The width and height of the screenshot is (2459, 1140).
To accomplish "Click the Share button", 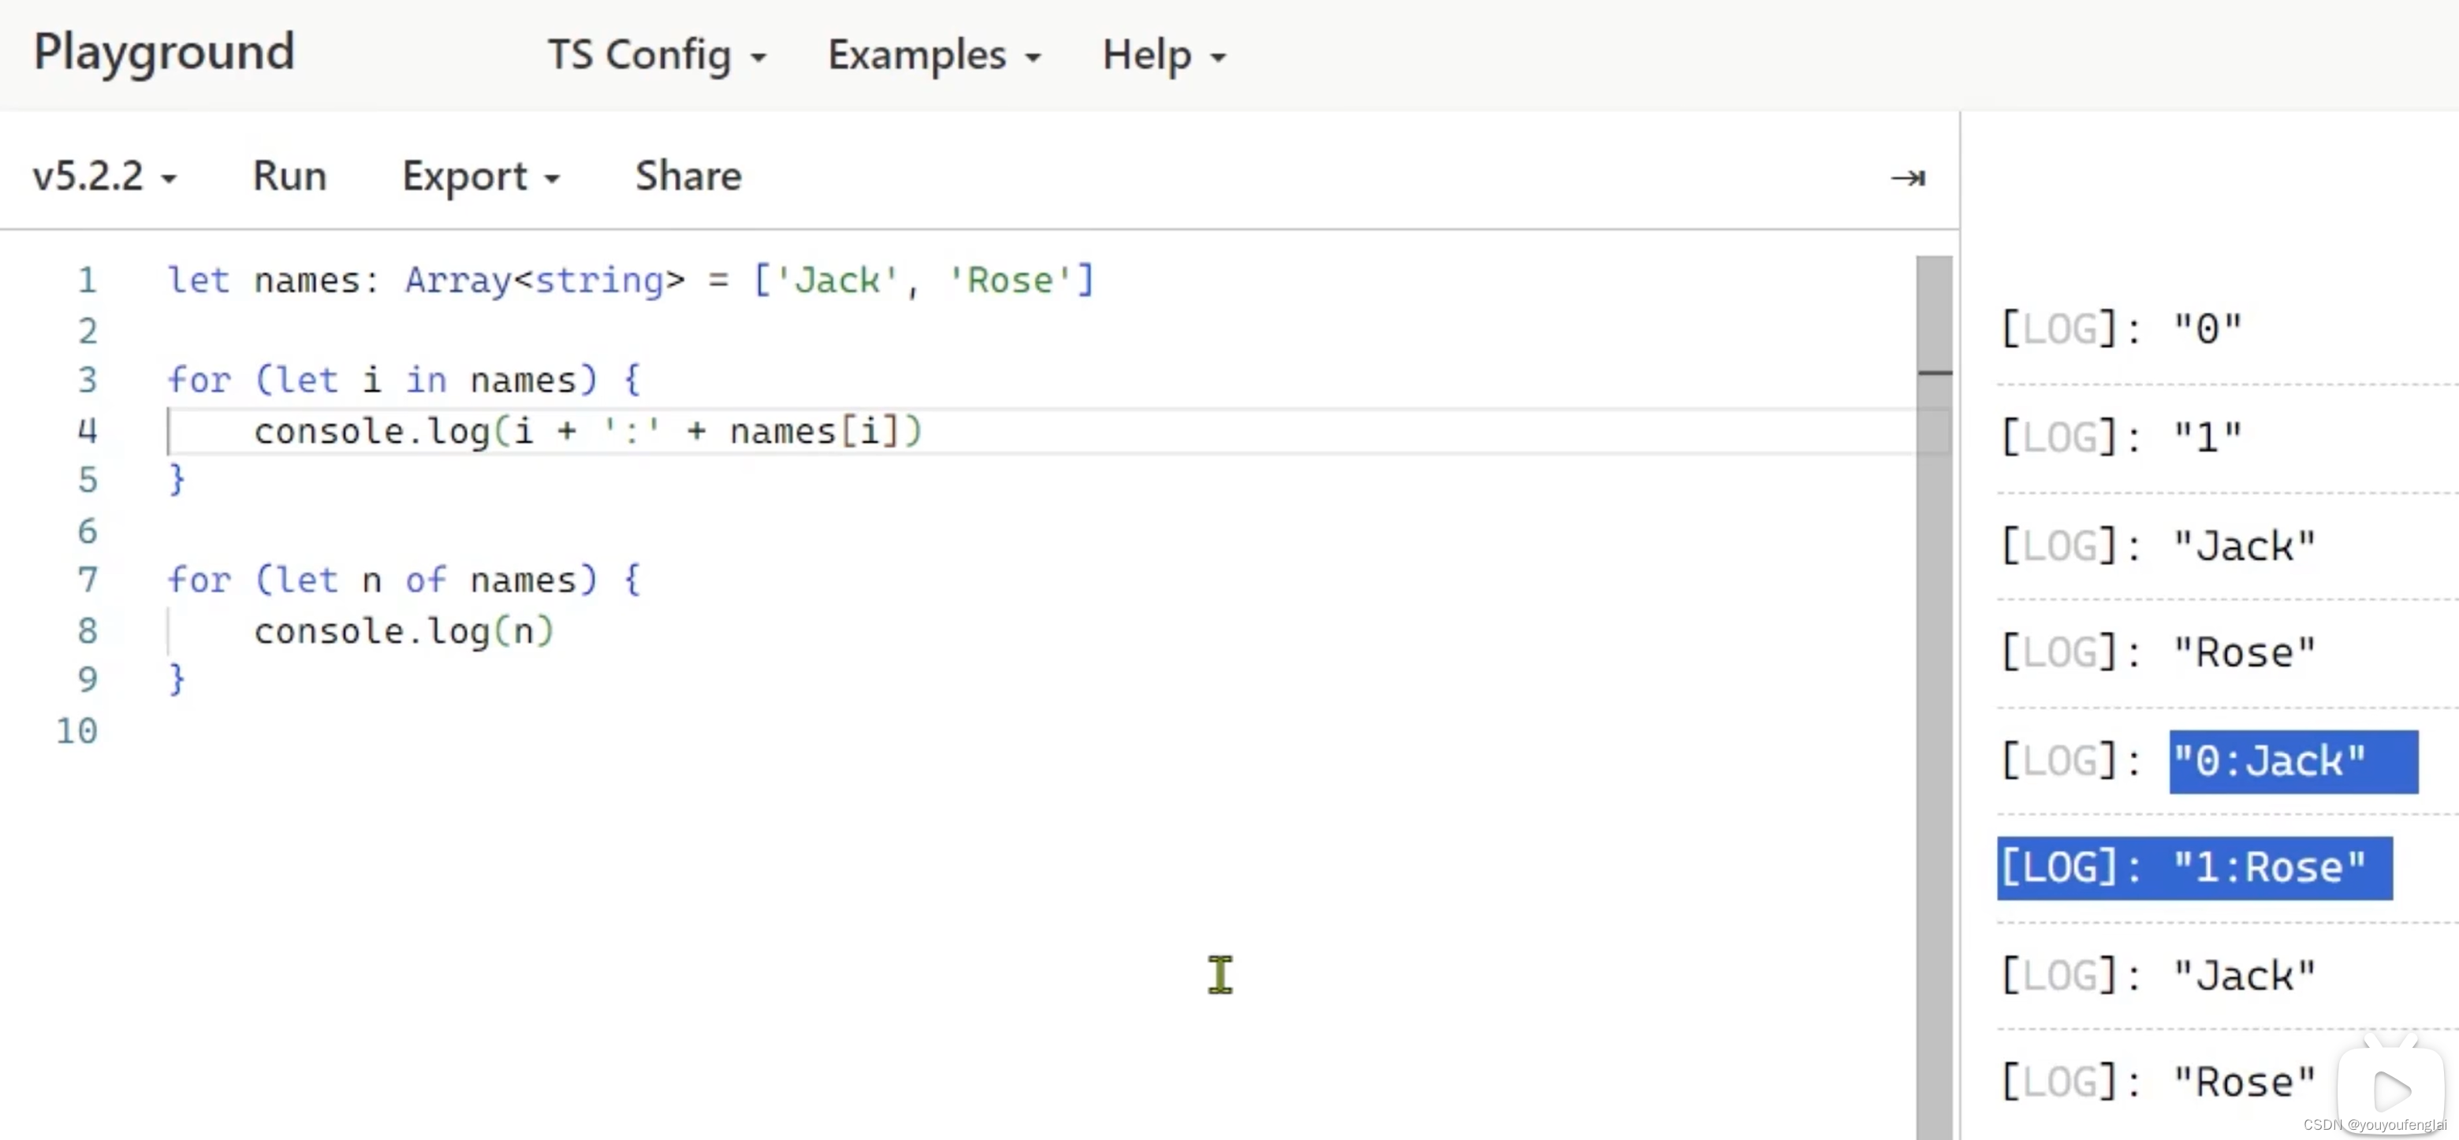I will (x=688, y=176).
